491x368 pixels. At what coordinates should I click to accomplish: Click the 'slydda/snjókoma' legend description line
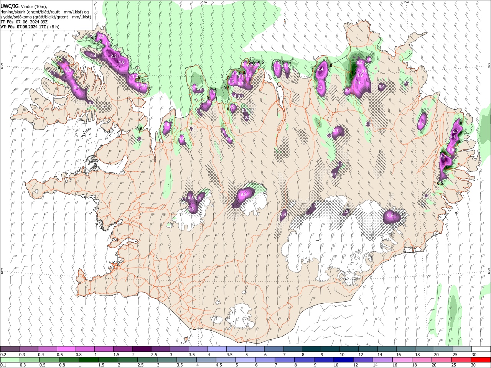[x=46, y=17]
